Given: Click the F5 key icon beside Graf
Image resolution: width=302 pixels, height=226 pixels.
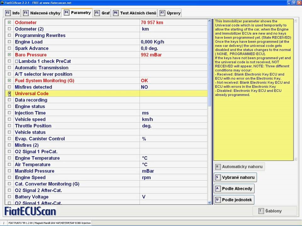Looking at the screenshot, I should [x=97, y=13].
